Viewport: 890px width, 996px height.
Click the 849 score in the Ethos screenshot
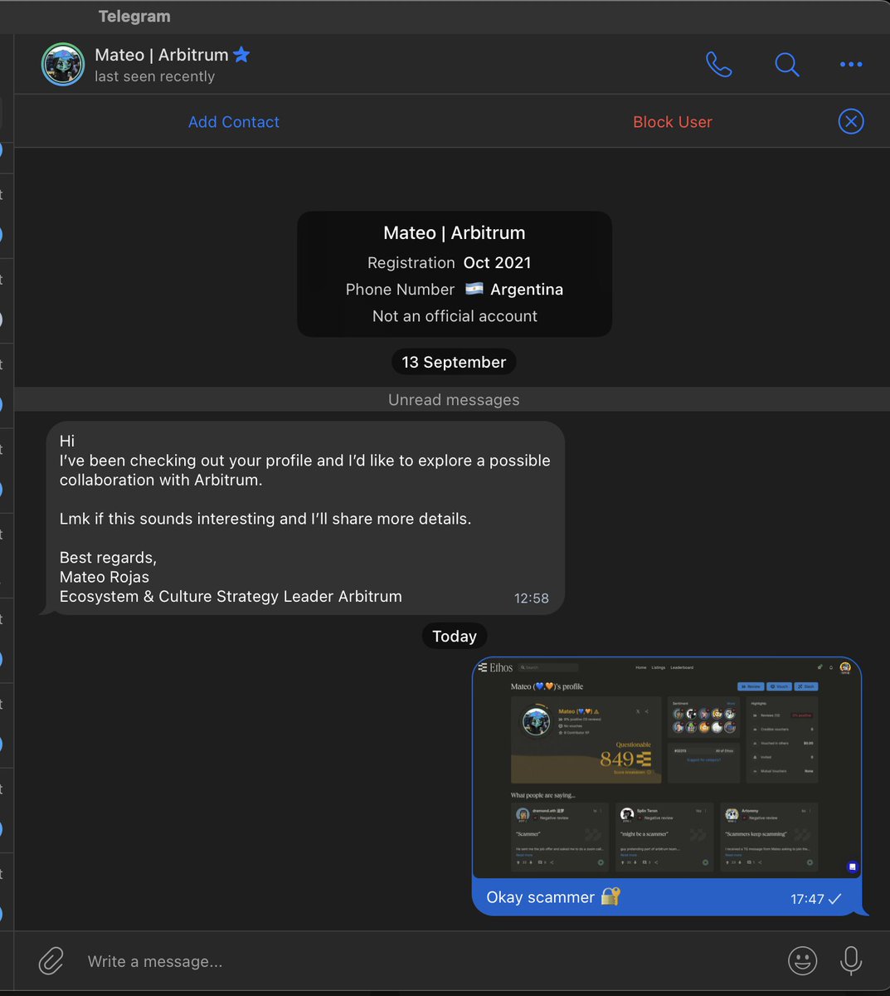pyautogui.click(x=617, y=759)
